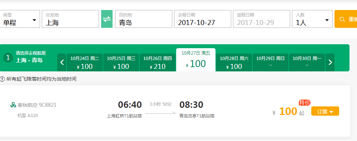Select the 10月29日 周日 date tab
The width and height of the screenshot is (357, 141).
pos(271,62)
